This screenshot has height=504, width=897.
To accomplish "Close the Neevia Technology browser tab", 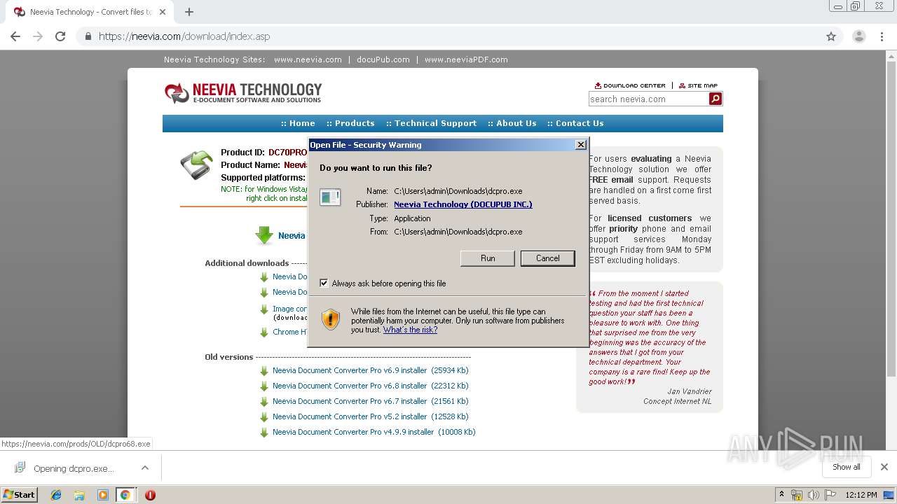I will (163, 12).
